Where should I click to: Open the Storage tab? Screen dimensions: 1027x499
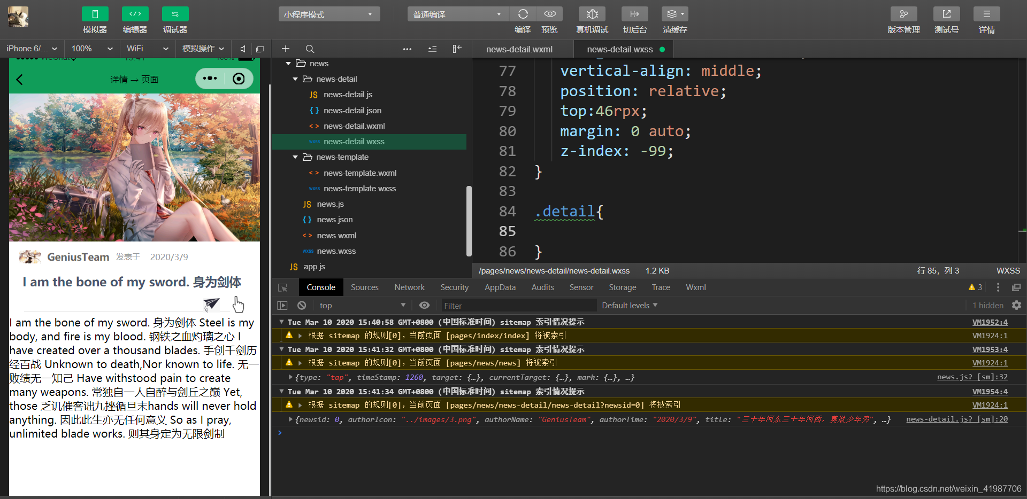coord(623,287)
